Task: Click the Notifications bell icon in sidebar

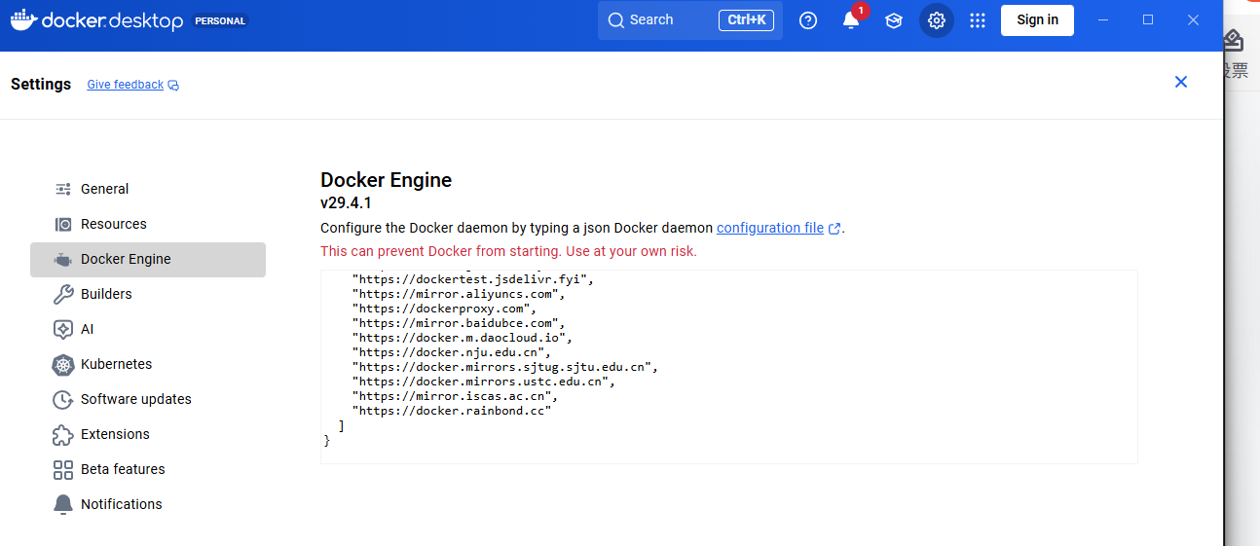Action: (63, 504)
